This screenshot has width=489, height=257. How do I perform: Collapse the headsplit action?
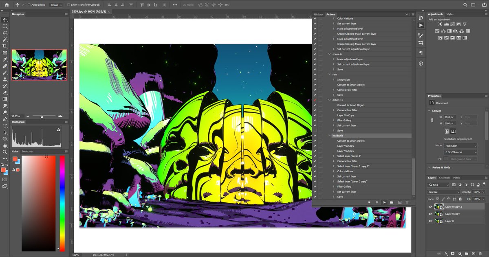pyautogui.click(x=329, y=136)
